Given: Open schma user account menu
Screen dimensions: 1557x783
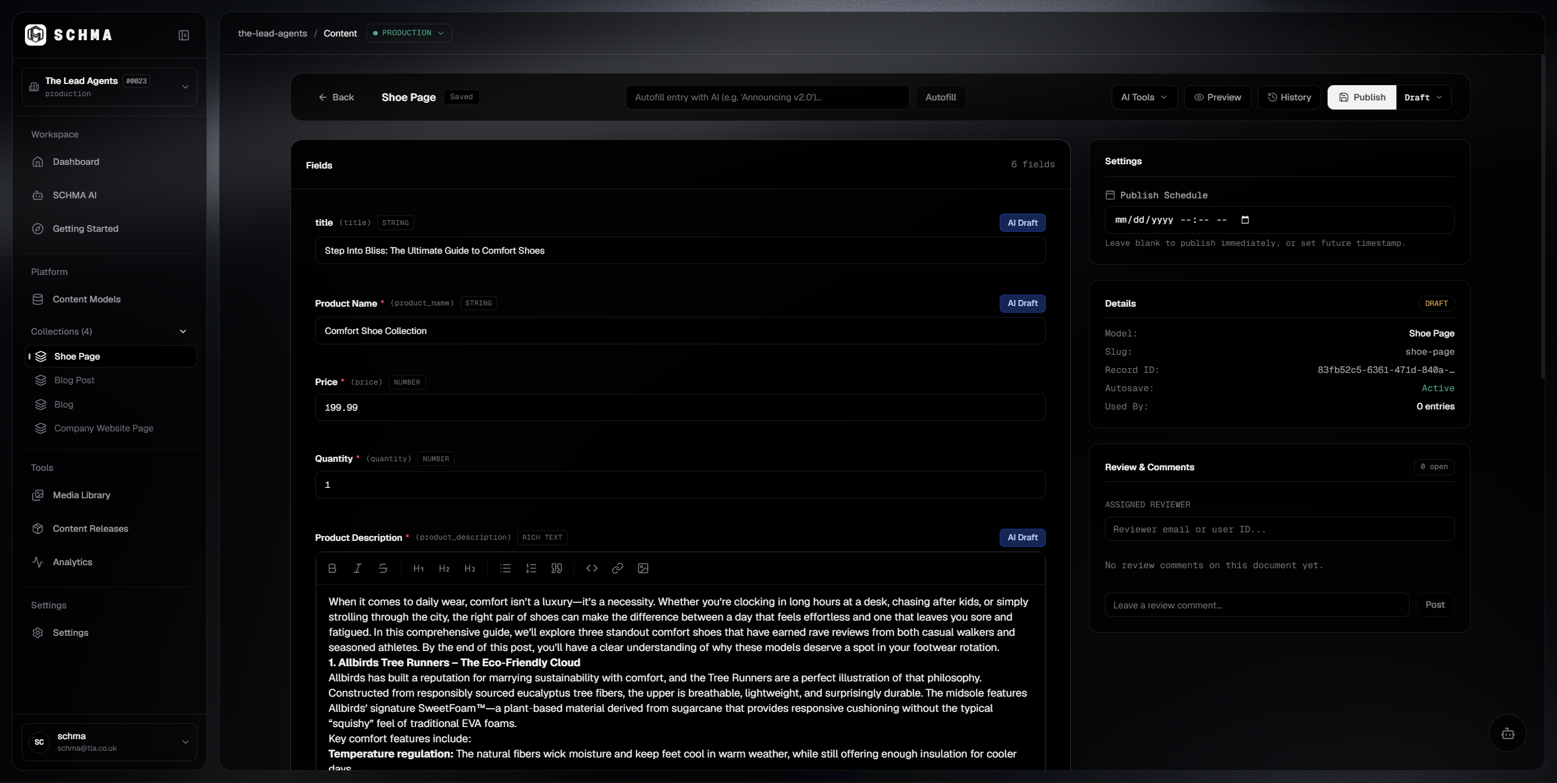Looking at the screenshot, I should [x=110, y=742].
